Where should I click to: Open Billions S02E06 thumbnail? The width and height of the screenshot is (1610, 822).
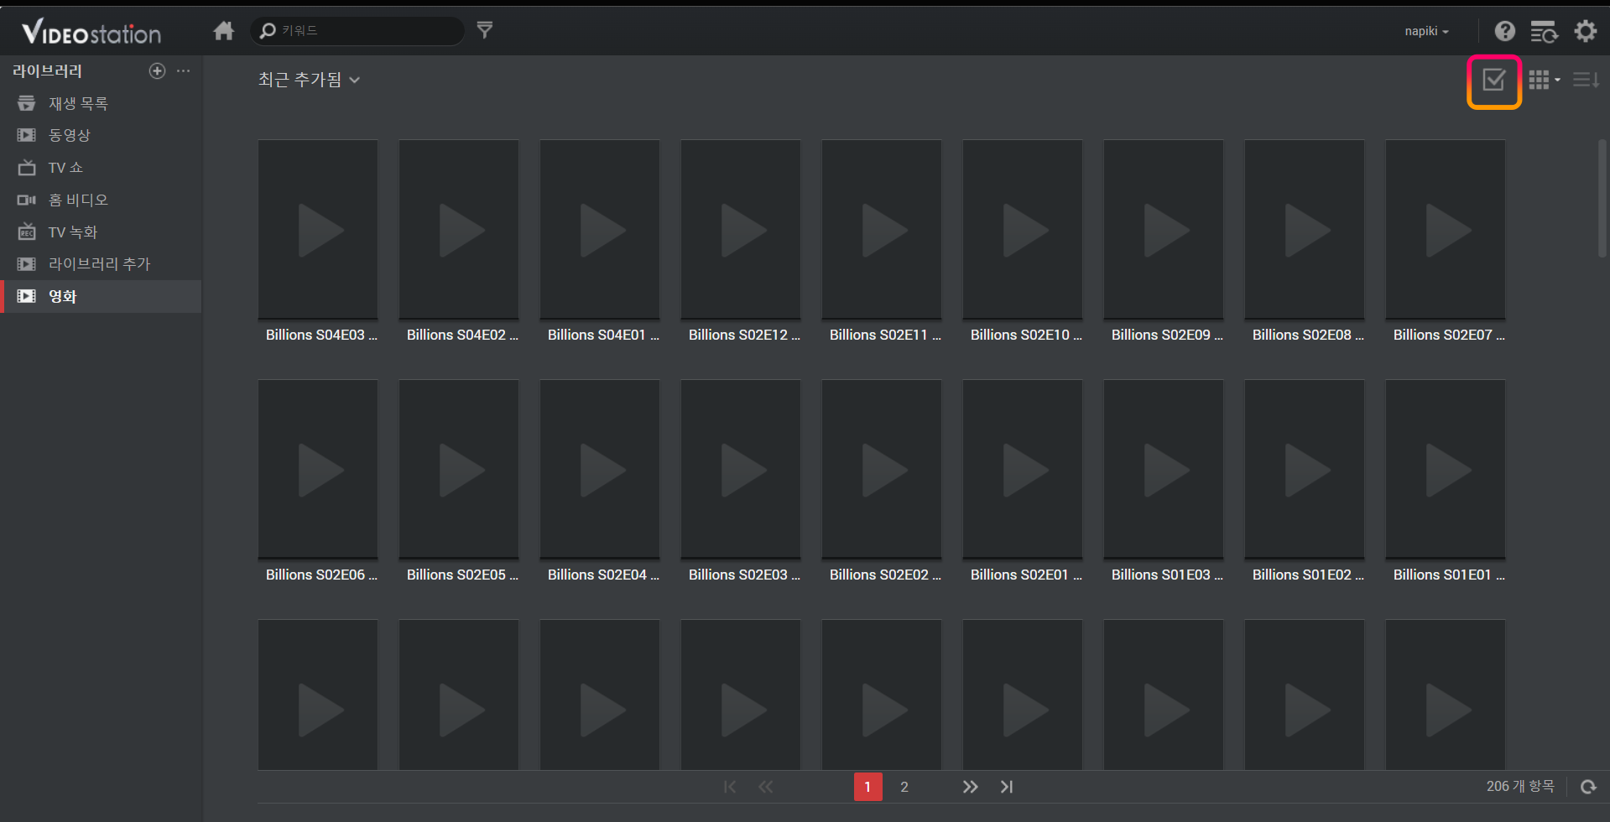[318, 470]
